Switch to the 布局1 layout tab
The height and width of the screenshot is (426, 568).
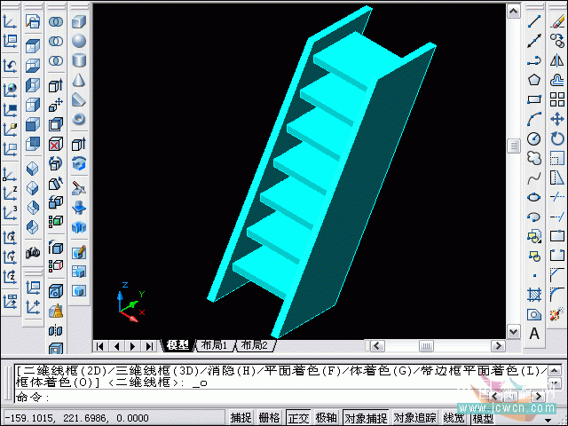pos(214,345)
